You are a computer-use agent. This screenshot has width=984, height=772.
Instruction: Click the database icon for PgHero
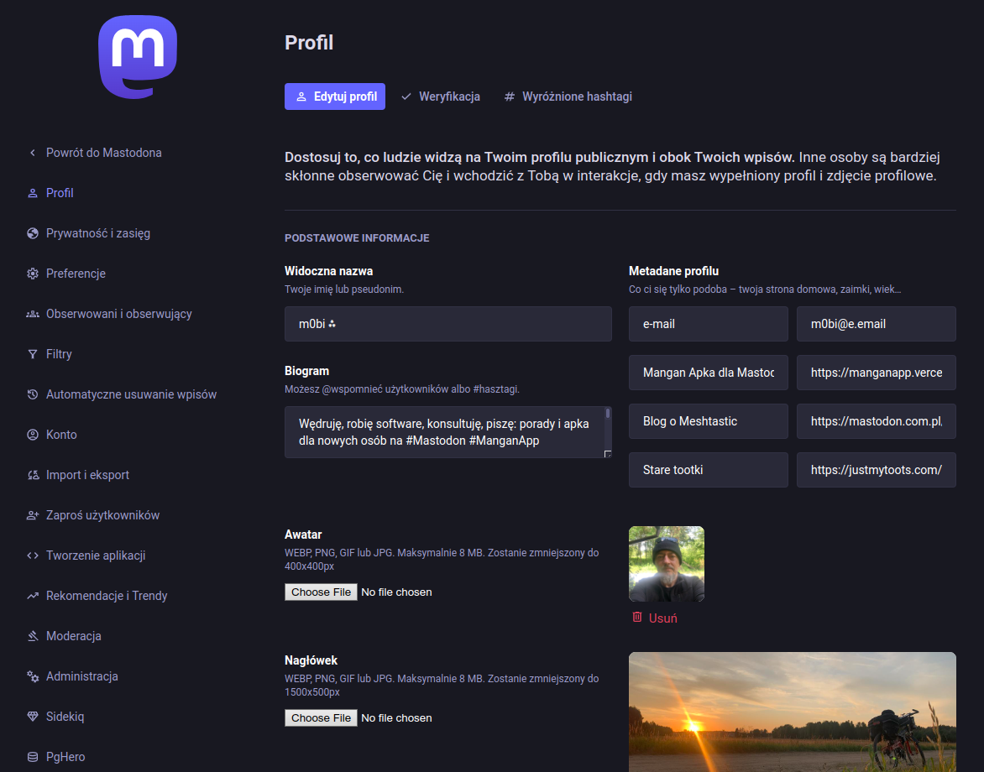pyautogui.click(x=33, y=757)
